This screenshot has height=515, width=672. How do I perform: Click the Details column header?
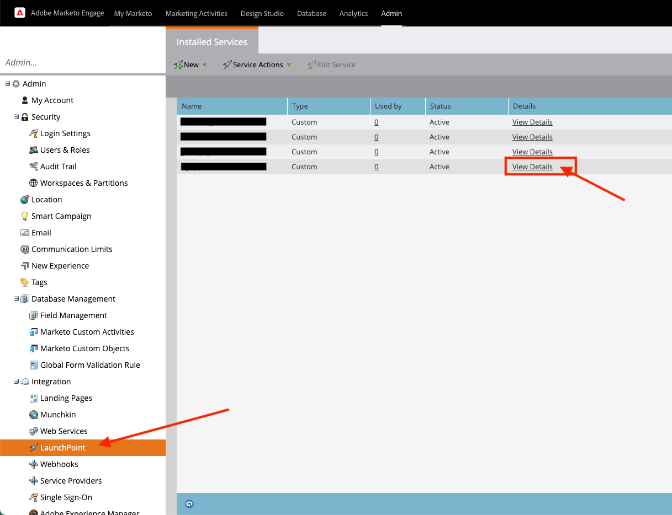coord(590,106)
